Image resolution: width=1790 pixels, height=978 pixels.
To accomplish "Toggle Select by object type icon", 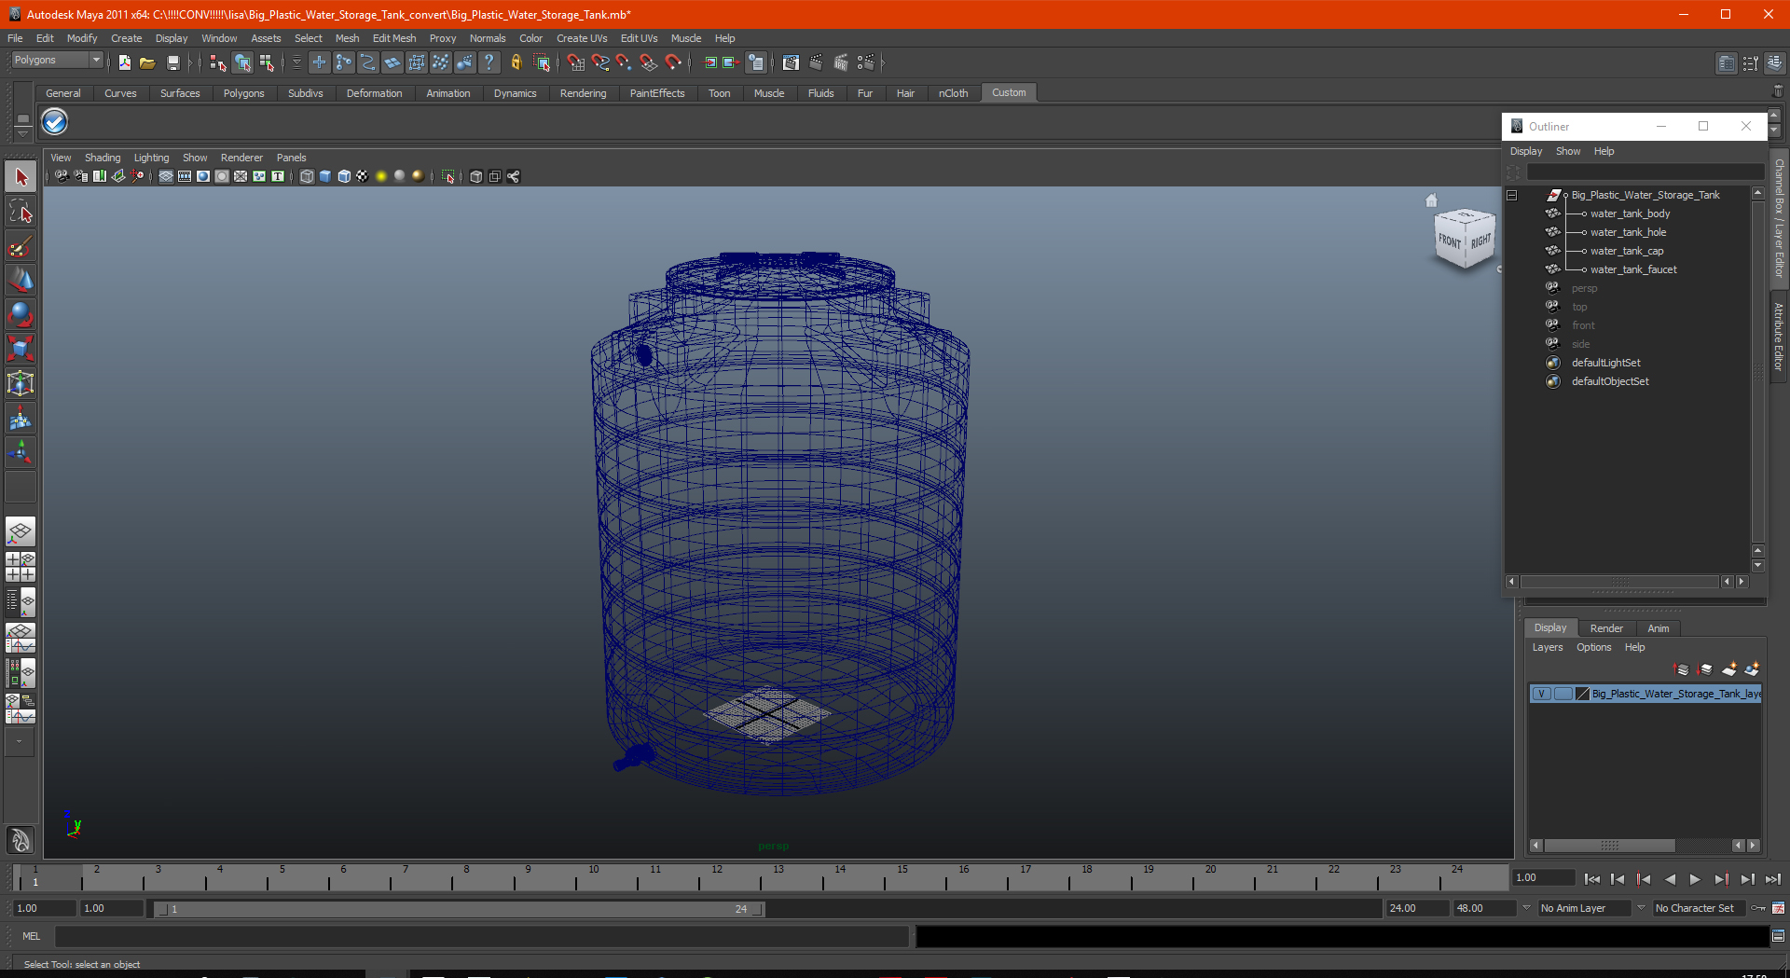I will (242, 62).
